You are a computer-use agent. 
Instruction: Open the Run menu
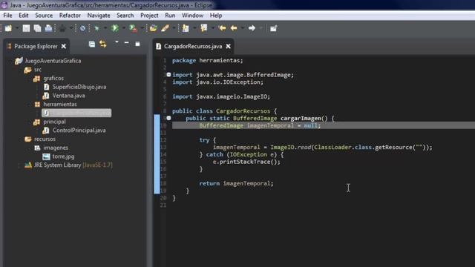coord(170,16)
